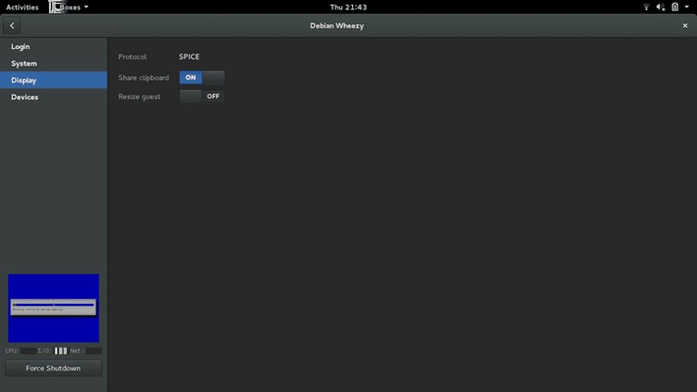The width and height of the screenshot is (697, 392).
Task: Click the Resize guest label
Action: point(139,97)
